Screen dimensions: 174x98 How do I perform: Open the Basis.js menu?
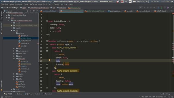click(x=57, y=4)
